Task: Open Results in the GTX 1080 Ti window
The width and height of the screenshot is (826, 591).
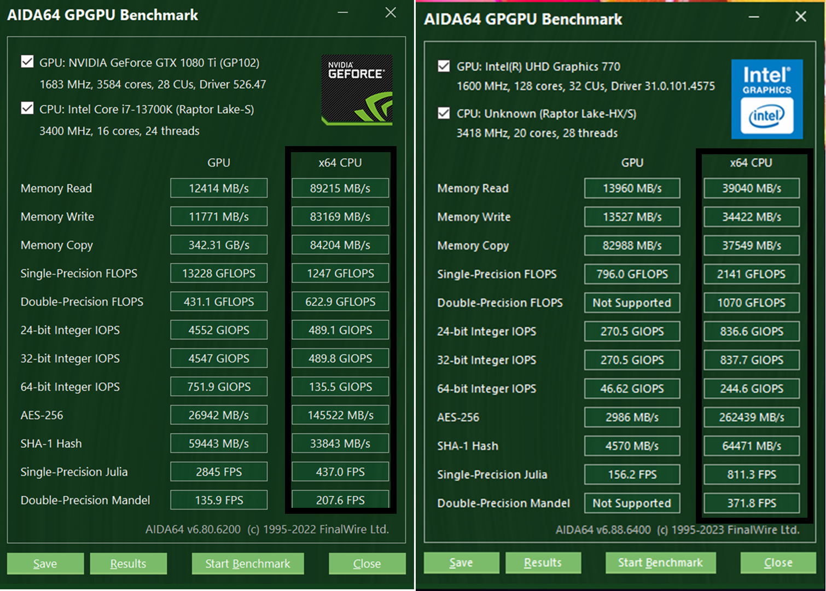Action: click(x=129, y=564)
